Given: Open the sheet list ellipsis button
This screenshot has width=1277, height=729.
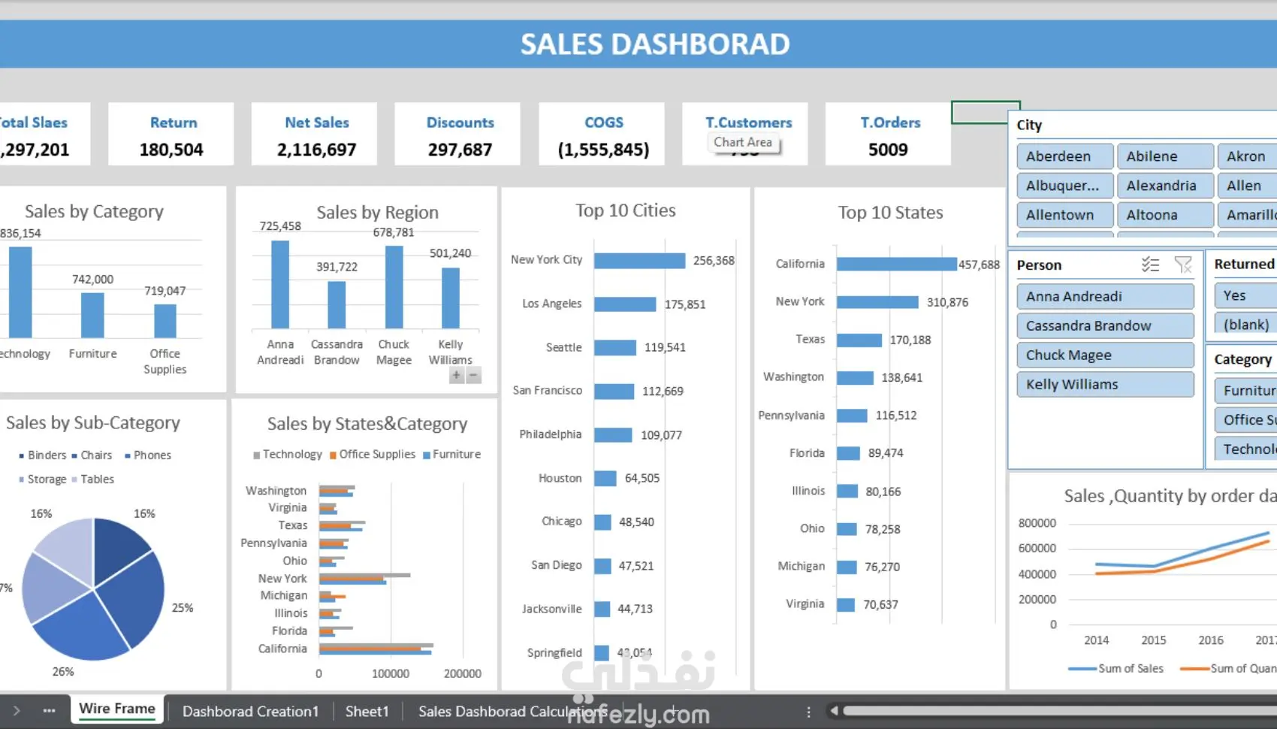Looking at the screenshot, I should tap(49, 710).
